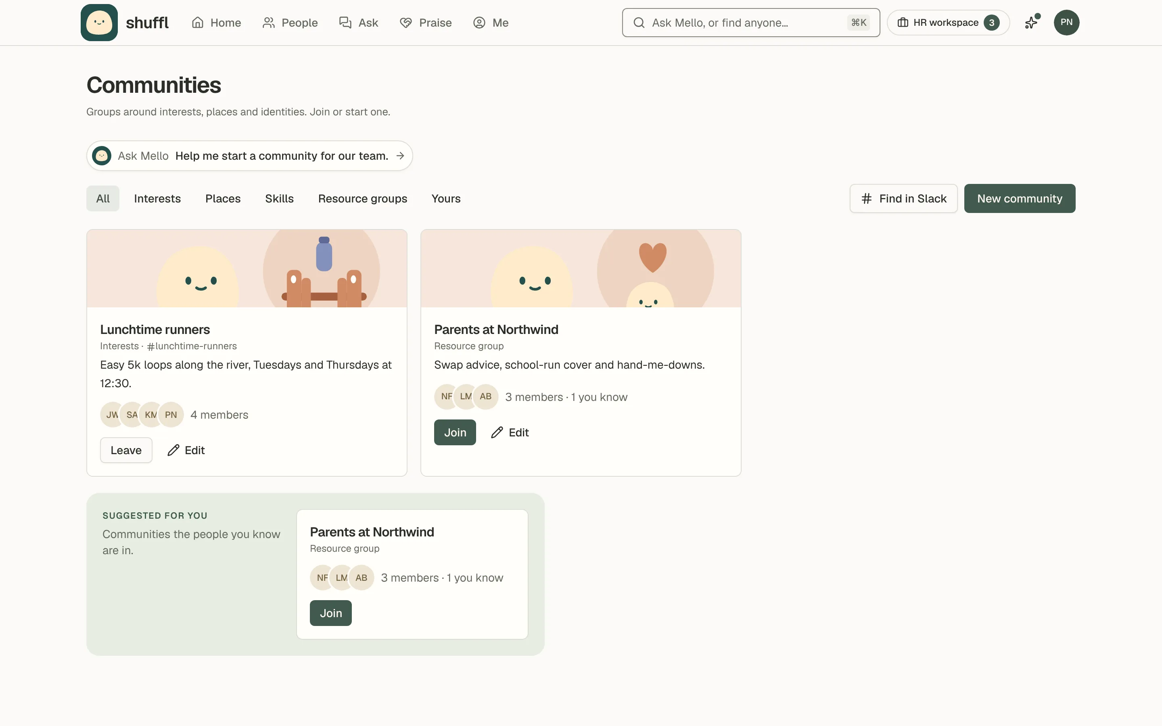This screenshot has height=726, width=1162.
Task: Click the AB avatar in the suggested card
Action: (361, 578)
